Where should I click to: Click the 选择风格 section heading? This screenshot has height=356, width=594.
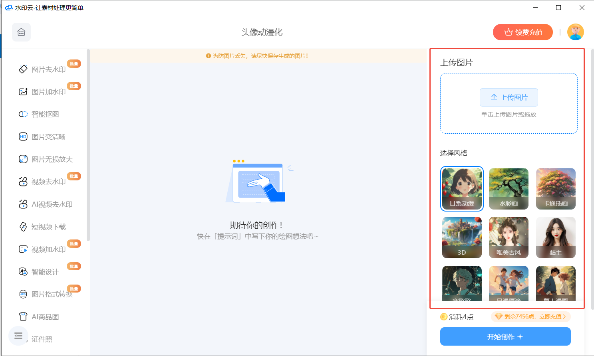click(x=454, y=153)
